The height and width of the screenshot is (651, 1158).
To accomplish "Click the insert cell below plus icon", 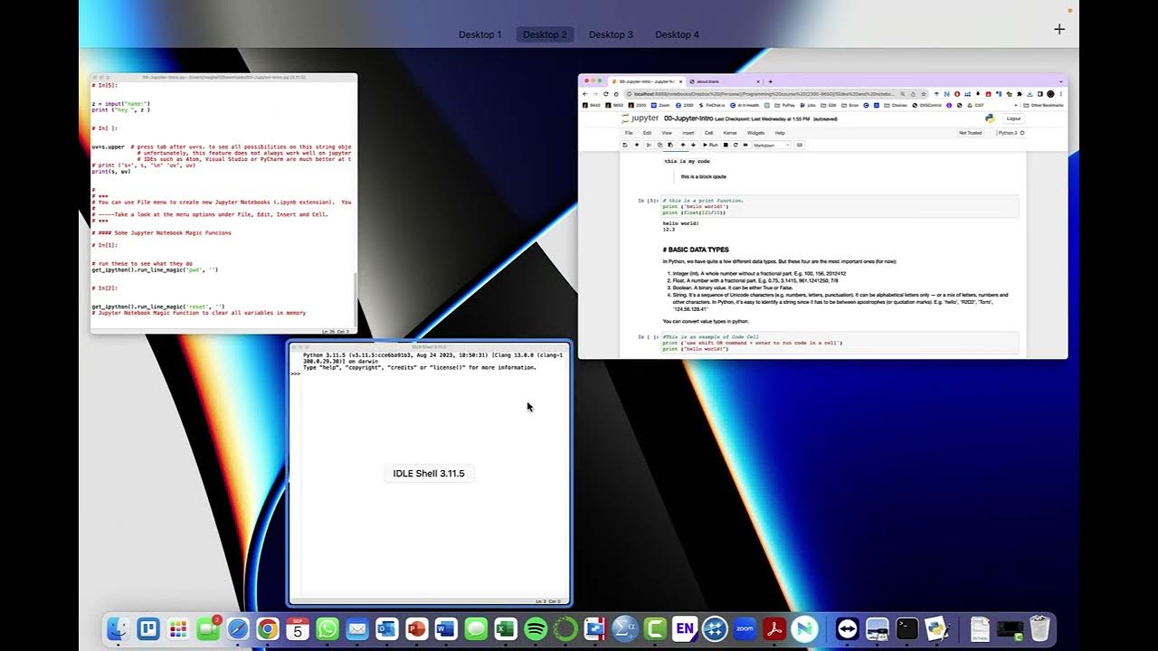I will tap(637, 145).
